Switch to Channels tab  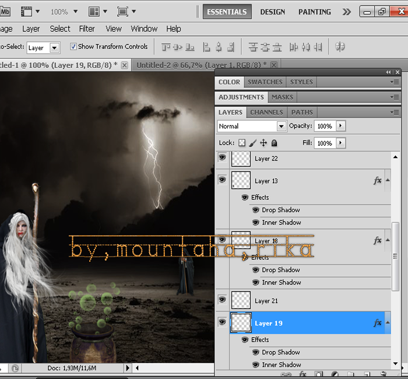(267, 112)
